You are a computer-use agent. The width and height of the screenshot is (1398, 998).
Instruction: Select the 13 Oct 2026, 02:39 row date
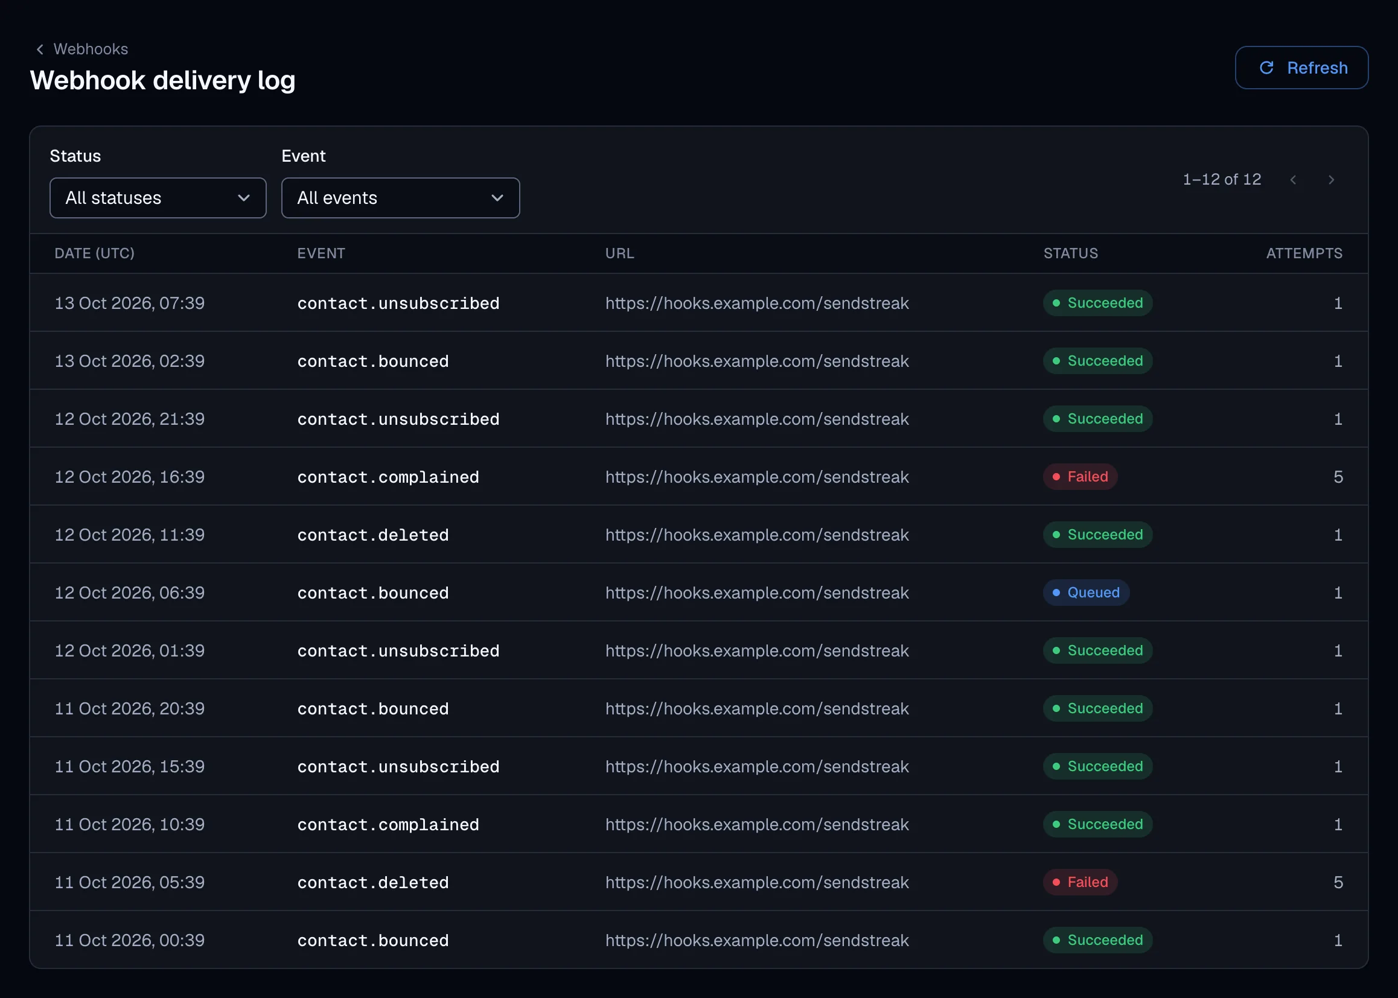[x=130, y=361]
